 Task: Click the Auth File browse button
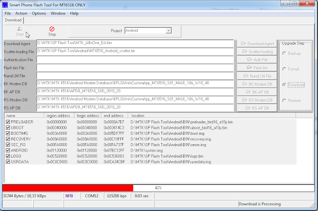(x=257, y=59)
